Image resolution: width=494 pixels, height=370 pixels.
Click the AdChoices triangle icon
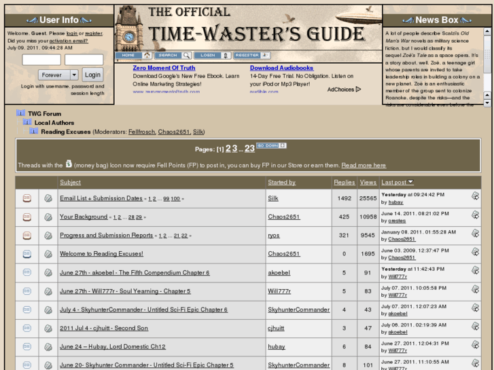pyautogui.click(x=359, y=89)
